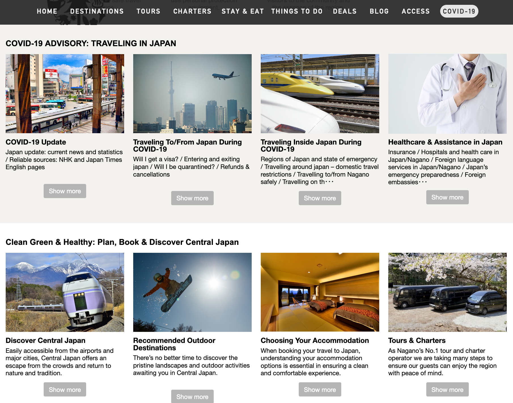Open the Blog navigation item

coord(379,11)
